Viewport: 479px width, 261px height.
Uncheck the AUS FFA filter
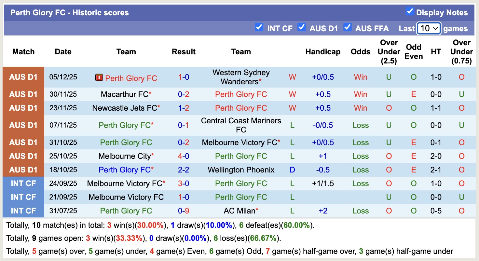tap(348, 28)
